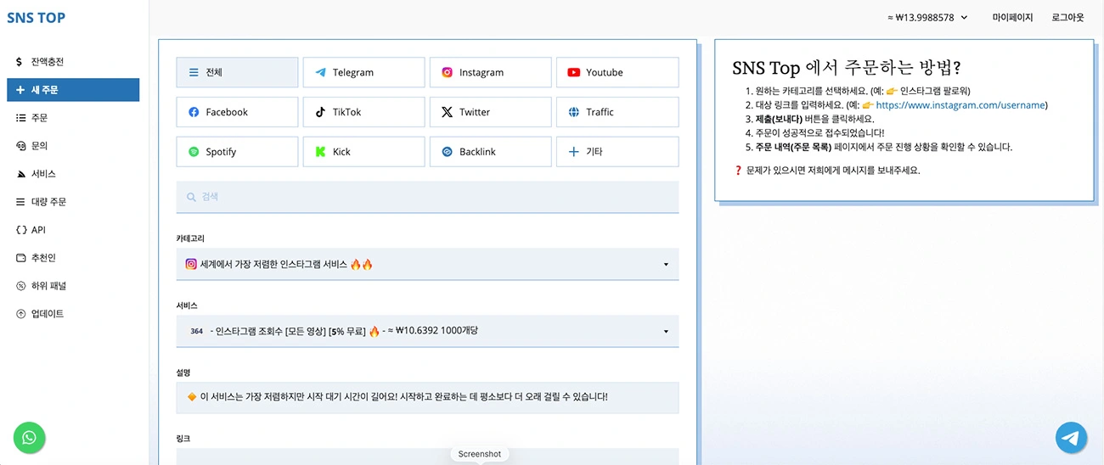Click the percent icon beside 하위 패널
Image resolution: width=1104 pixels, height=465 pixels.
coord(20,286)
